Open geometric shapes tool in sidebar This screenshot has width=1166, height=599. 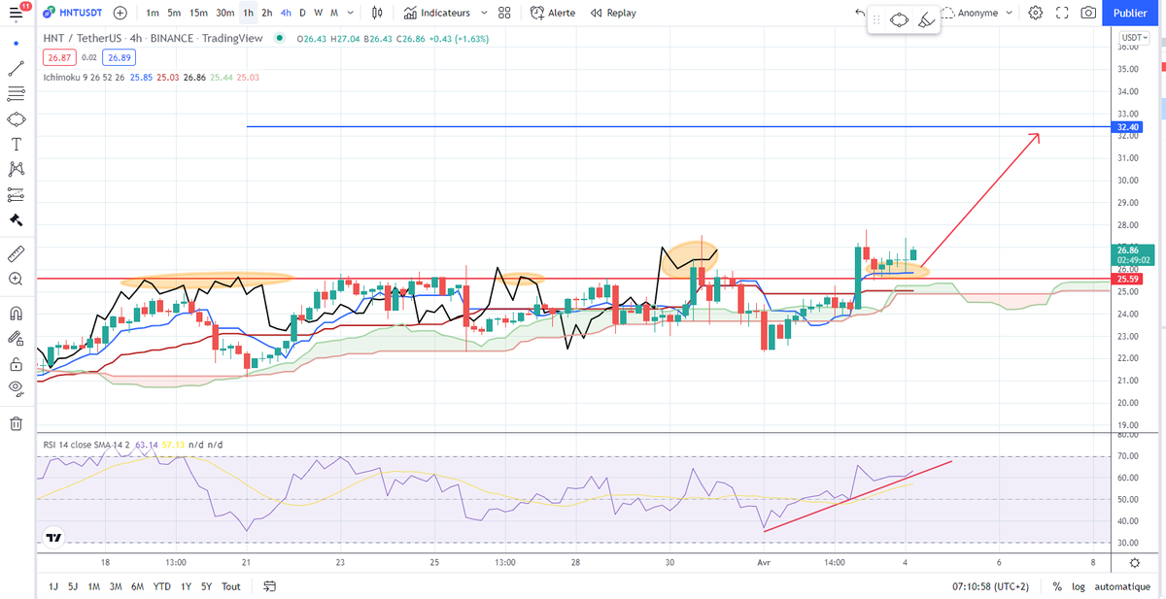point(16,119)
